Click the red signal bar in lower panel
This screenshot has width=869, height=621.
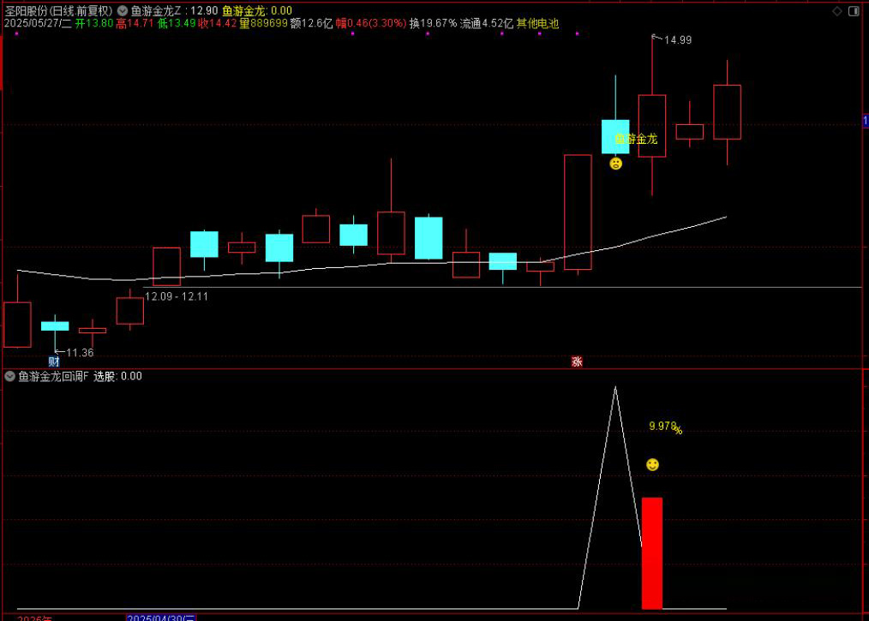click(652, 552)
